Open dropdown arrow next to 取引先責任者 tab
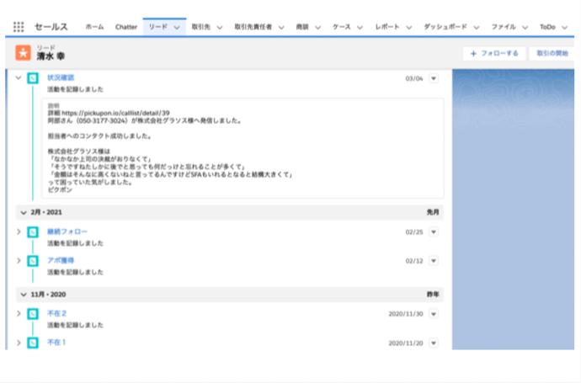Image resolution: width=581 pixels, height=383 pixels. coord(280,28)
